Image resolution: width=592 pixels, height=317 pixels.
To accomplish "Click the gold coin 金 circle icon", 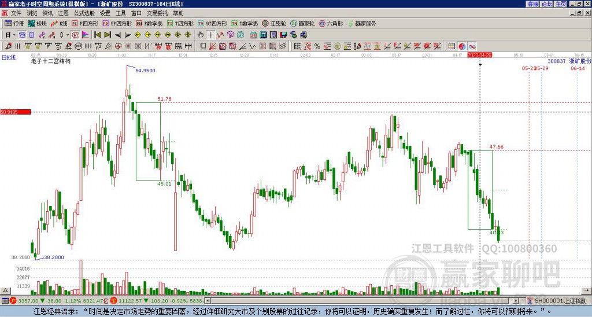I will tap(337, 46).
